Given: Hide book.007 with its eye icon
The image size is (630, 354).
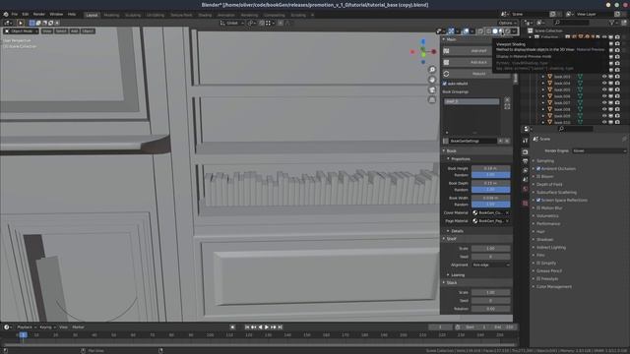Looking at the screenshot, I should pyautogui.click(x=604, y=102).
